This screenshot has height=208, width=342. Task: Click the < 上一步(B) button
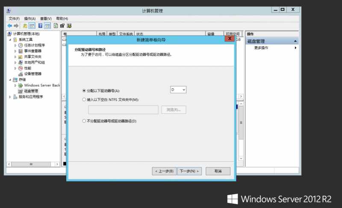click(x=164, y=171)
